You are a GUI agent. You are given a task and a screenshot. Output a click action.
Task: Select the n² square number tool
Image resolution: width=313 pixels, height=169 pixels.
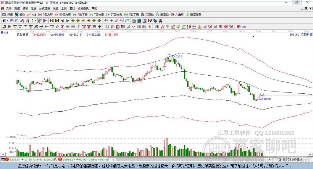tap(52, 27)
